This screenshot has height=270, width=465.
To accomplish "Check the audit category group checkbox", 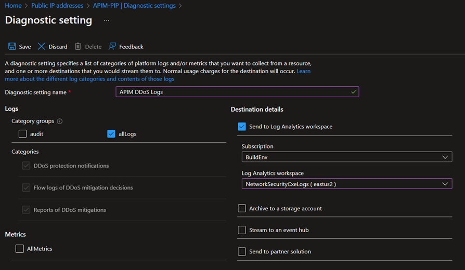I will (22, 134).
